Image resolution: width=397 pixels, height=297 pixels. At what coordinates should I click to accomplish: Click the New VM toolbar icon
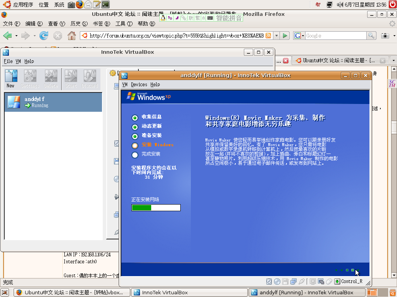11,79
